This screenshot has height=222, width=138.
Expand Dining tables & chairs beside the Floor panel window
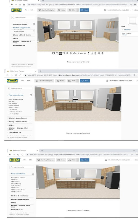pos(22,35)
